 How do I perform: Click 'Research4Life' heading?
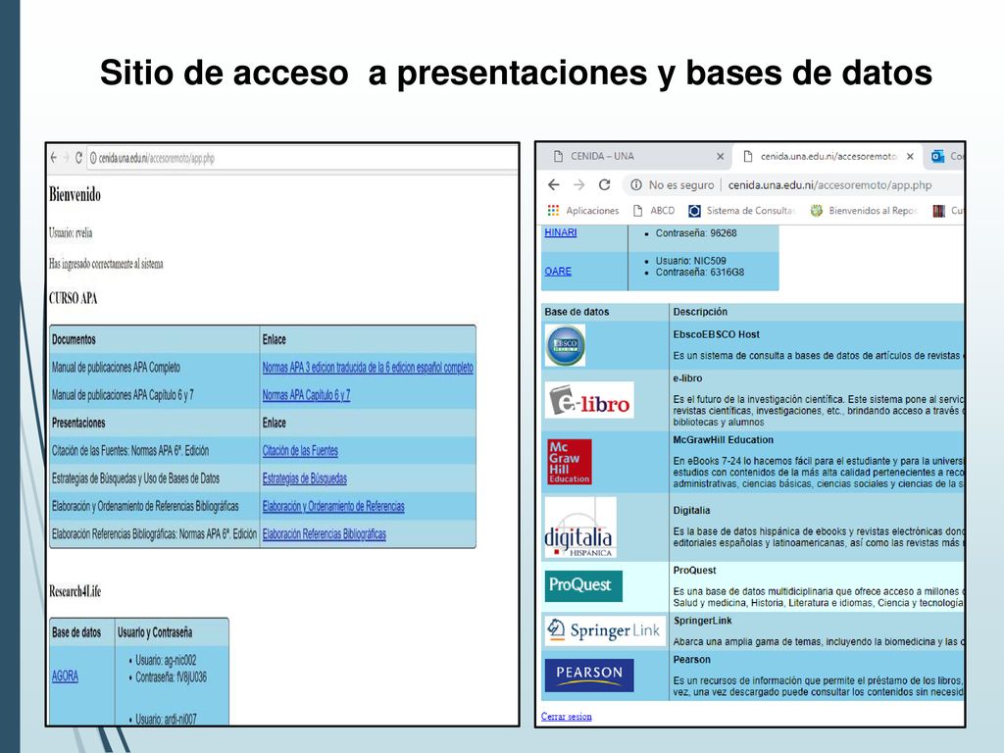coord(75,591)
